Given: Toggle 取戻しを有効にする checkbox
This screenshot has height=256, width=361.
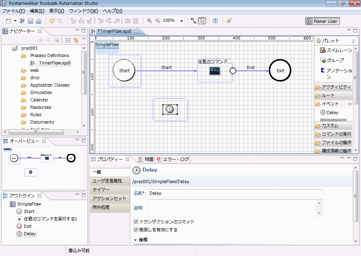Looking at the screenshot, I should point(136,230).
